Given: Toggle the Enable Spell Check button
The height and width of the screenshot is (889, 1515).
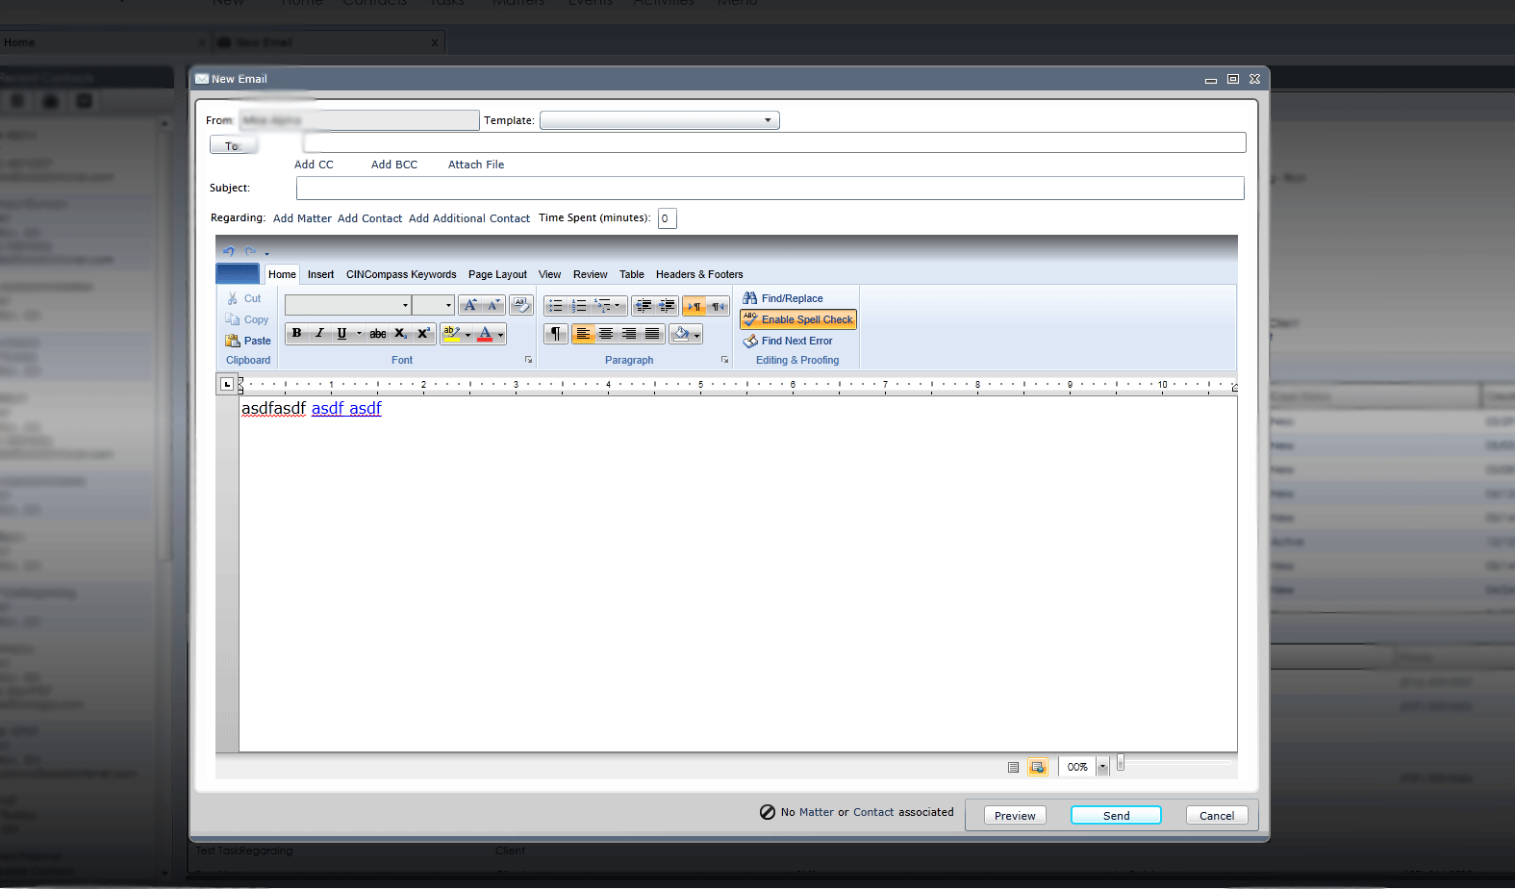Looking at the screenshot, I should click(x=797, y=319).
